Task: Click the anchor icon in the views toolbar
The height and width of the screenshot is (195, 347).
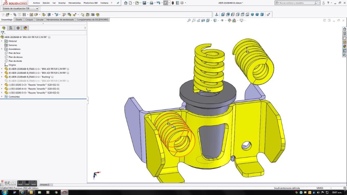Action: (217, 14)
